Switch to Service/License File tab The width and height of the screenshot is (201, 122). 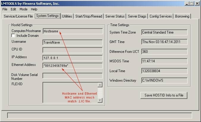(x=18, y=16)
